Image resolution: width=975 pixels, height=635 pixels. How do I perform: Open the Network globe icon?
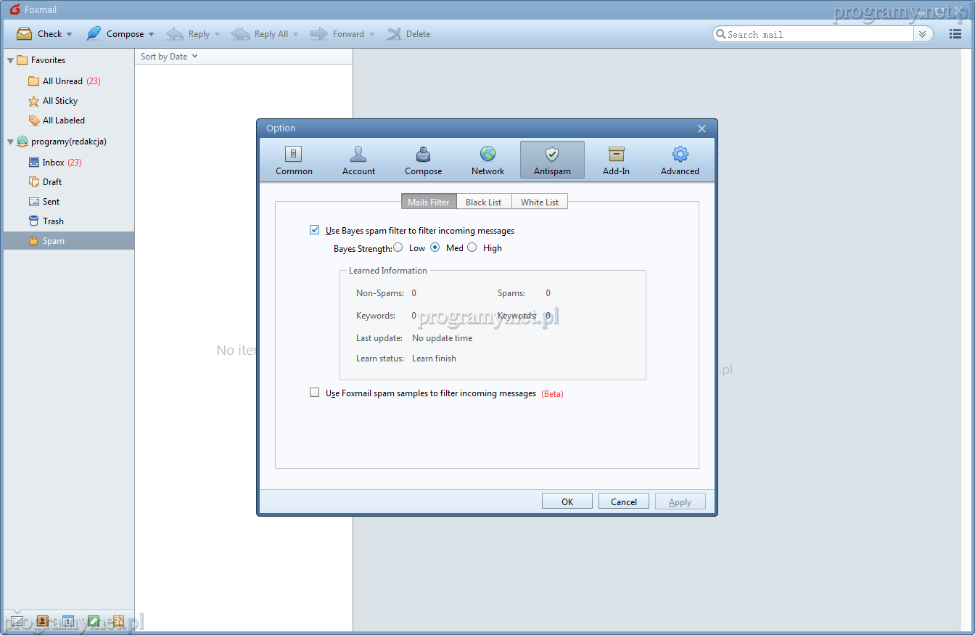(x=487, y=154)
